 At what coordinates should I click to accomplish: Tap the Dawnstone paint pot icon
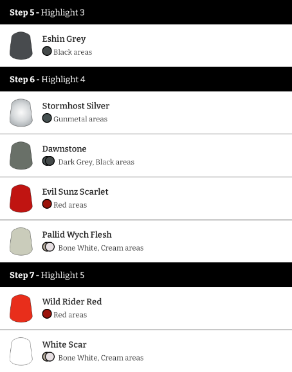point(21,155)
